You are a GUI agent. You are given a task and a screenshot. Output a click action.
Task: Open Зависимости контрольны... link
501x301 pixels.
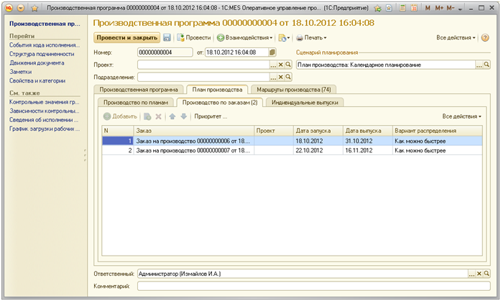44,111
